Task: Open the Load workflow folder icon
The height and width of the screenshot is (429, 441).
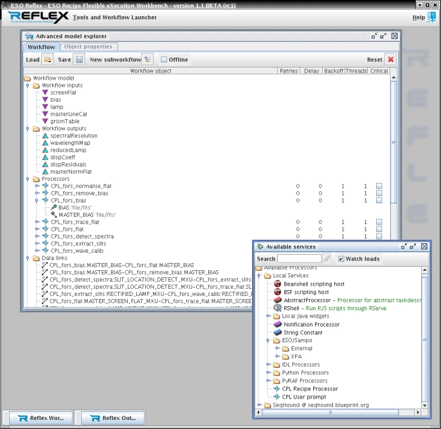Action: (47, 59)
